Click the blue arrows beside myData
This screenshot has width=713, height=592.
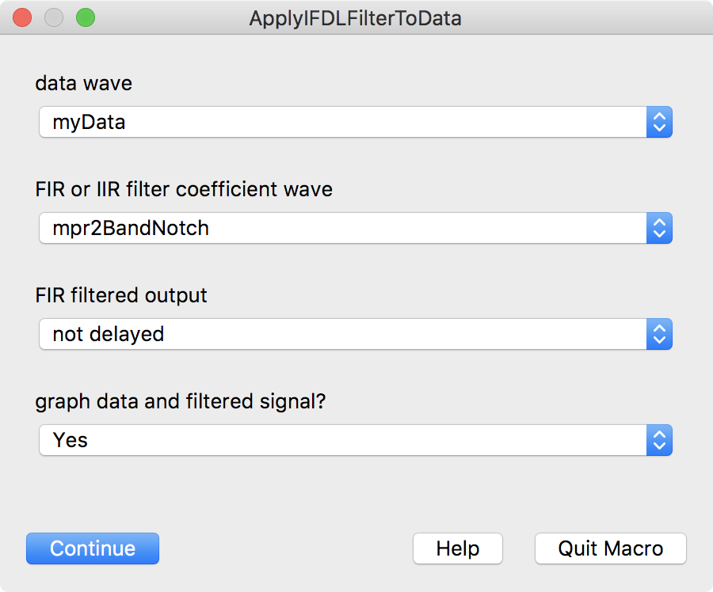coord(659,123)
